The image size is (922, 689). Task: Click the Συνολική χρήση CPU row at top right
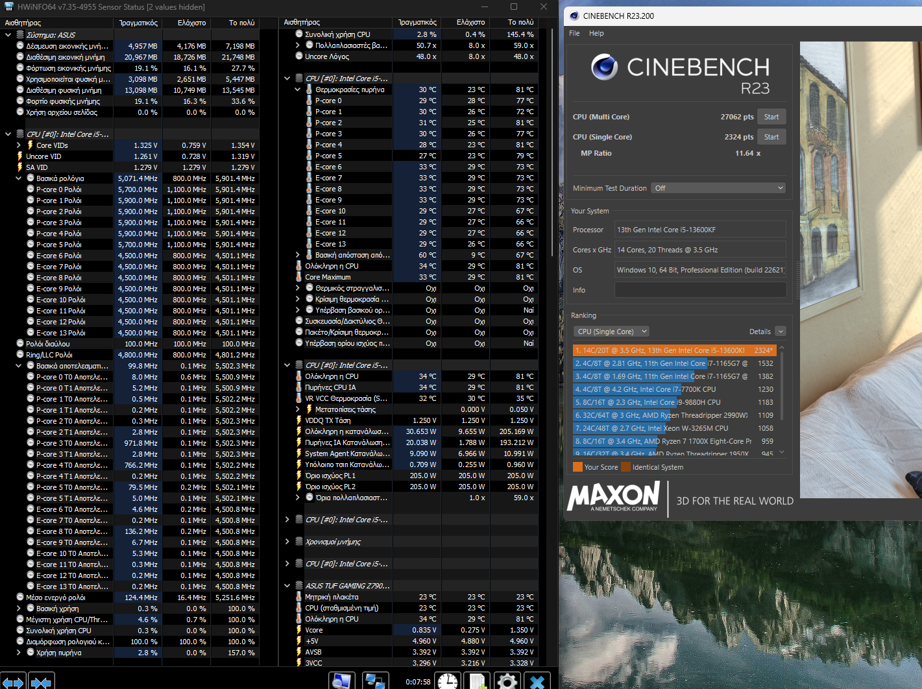coord(417,34)
